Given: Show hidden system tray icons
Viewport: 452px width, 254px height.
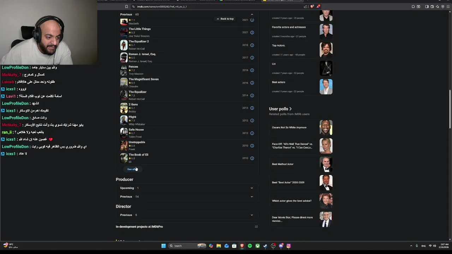Looking at the screenshot, I should [411, 246].
